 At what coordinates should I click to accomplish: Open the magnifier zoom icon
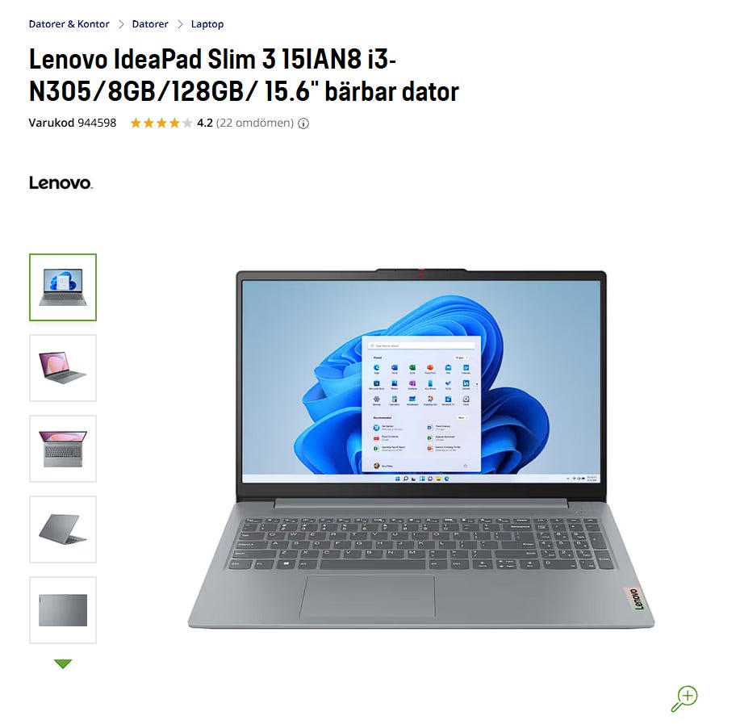(x=684, y=699)
